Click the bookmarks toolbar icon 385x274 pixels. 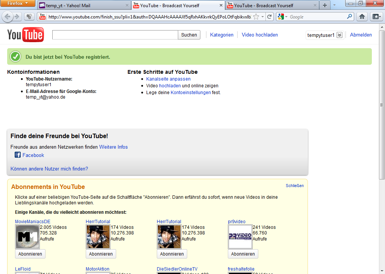point(376,17)
